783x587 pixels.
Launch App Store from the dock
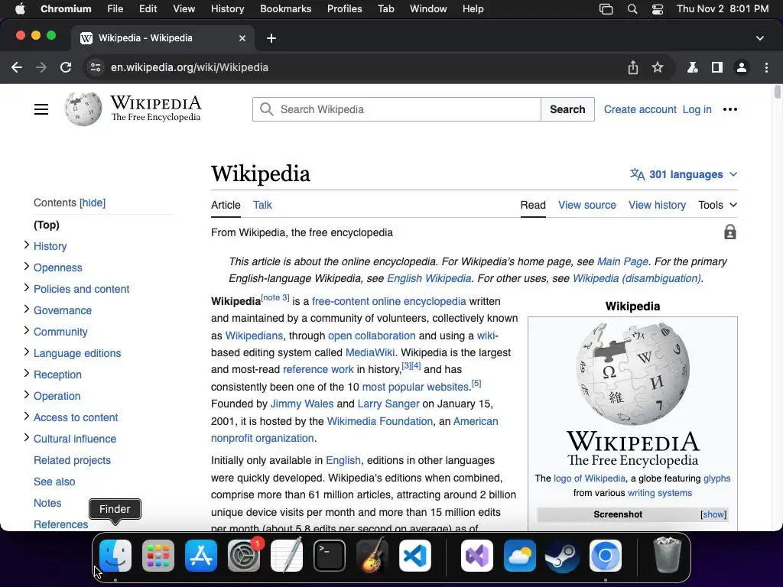point(201,556)
